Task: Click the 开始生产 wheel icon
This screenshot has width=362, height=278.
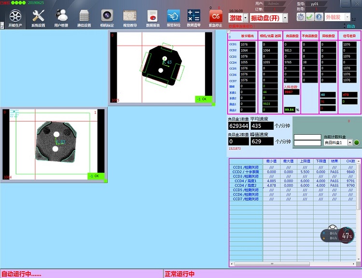Action: tap(15, 15)
